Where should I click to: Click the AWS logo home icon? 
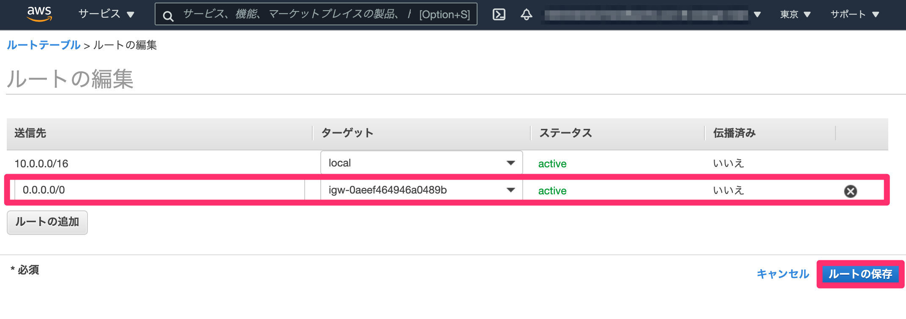(x=39, y=14)
